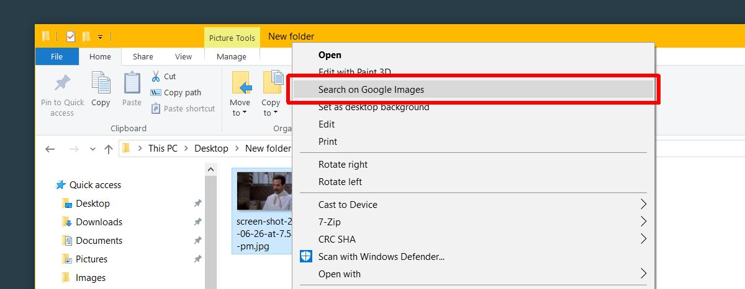Open the Recent locations dropdown chevron
This screenshot has height=289, width=745.
tap(93, 149)
